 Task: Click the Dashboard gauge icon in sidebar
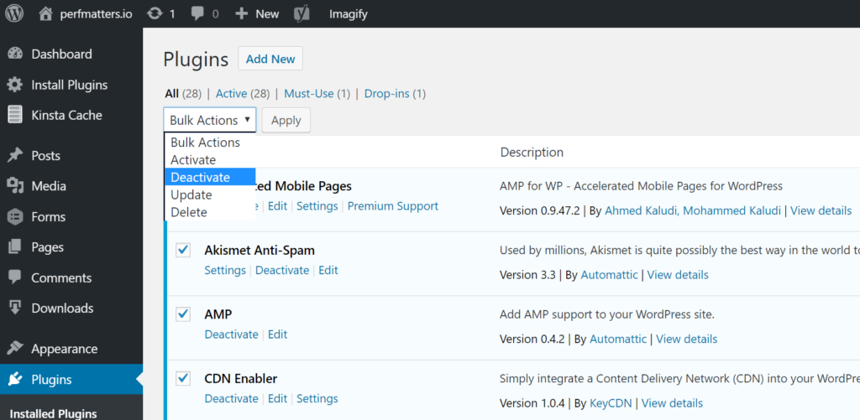point(15,54)
